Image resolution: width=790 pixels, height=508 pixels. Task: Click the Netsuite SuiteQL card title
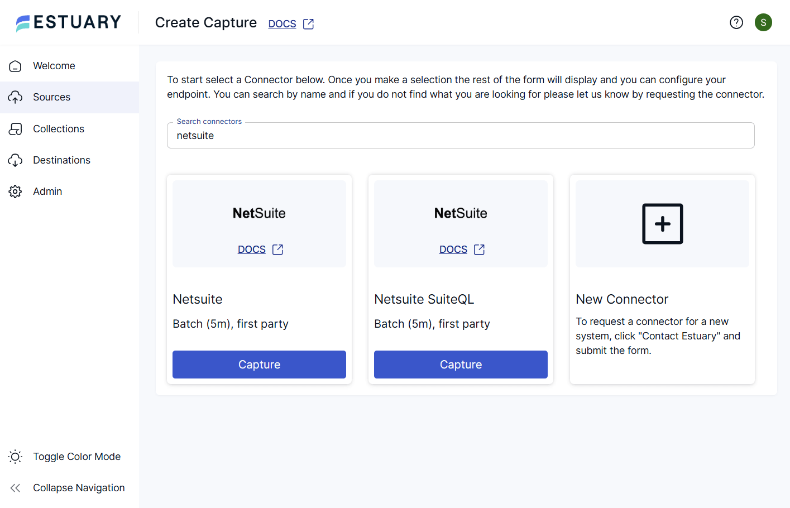[x=424, y=299]
